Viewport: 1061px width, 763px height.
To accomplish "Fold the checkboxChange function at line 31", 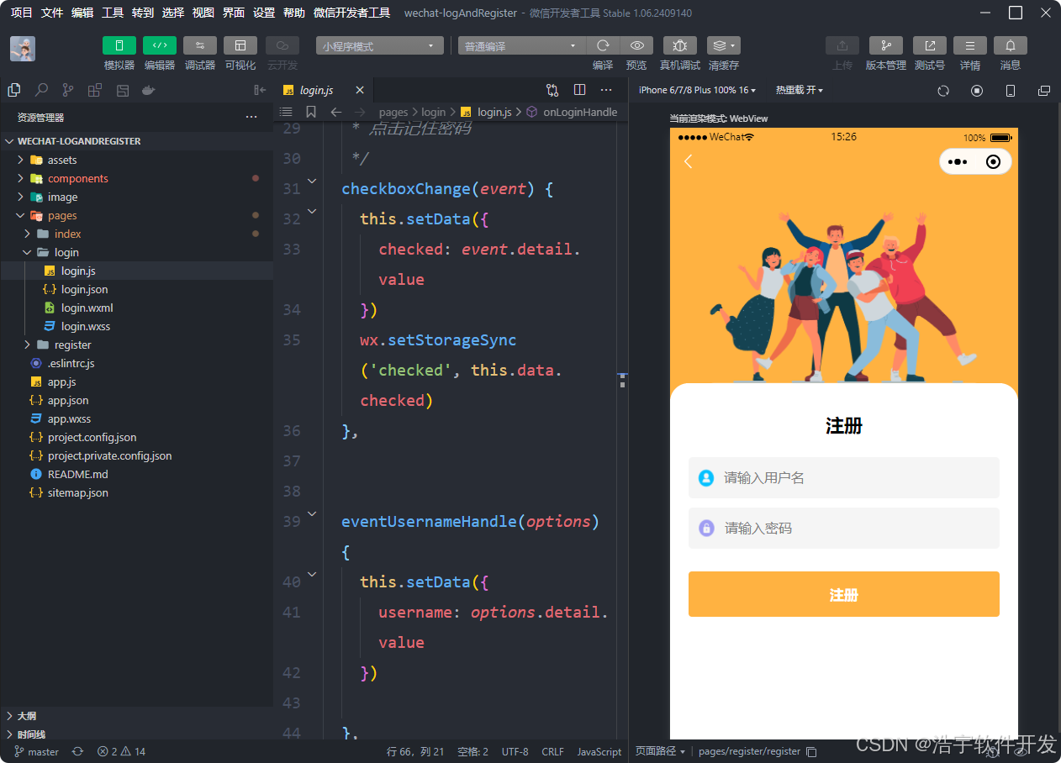I will 312,181.
